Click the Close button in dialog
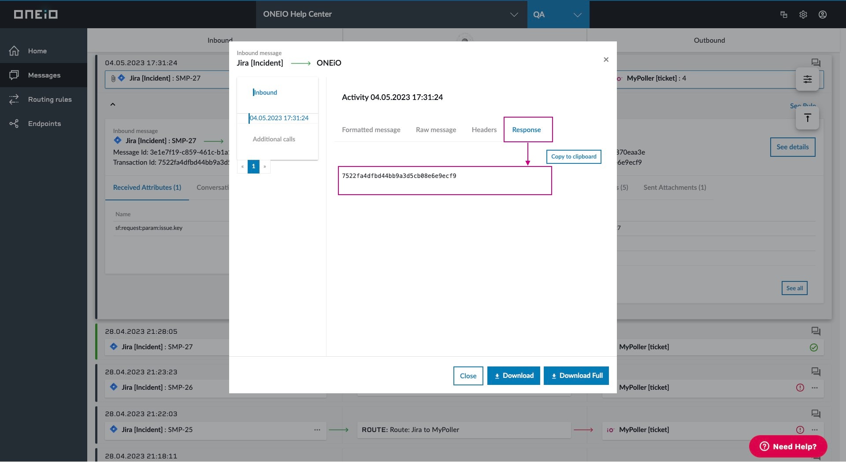This screenshot has height=462, width=846. [468, 376]
